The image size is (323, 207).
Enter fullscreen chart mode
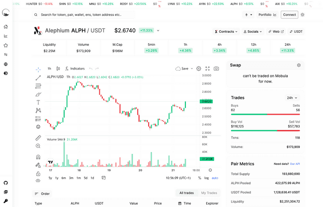[207, 69]
